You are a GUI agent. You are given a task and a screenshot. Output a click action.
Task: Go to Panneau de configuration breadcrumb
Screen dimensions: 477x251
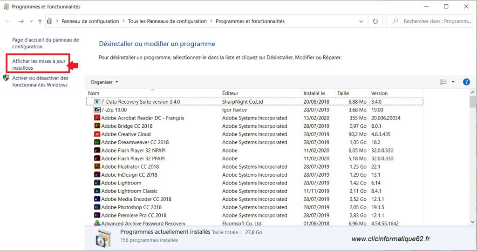click(x=90, y=21)
